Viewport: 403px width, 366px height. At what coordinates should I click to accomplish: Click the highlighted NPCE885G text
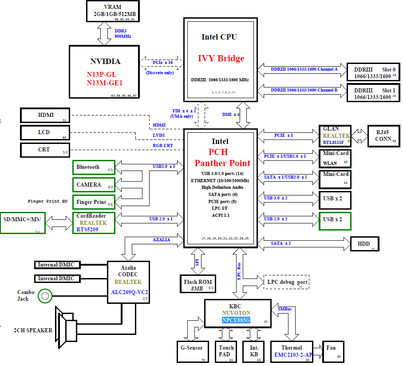[x=236, y=320]
